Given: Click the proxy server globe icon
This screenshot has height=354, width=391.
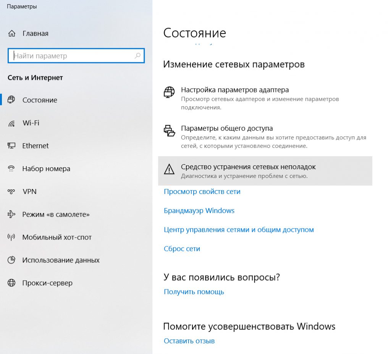Looking at the screenshot, I should [x=11, y=283].
